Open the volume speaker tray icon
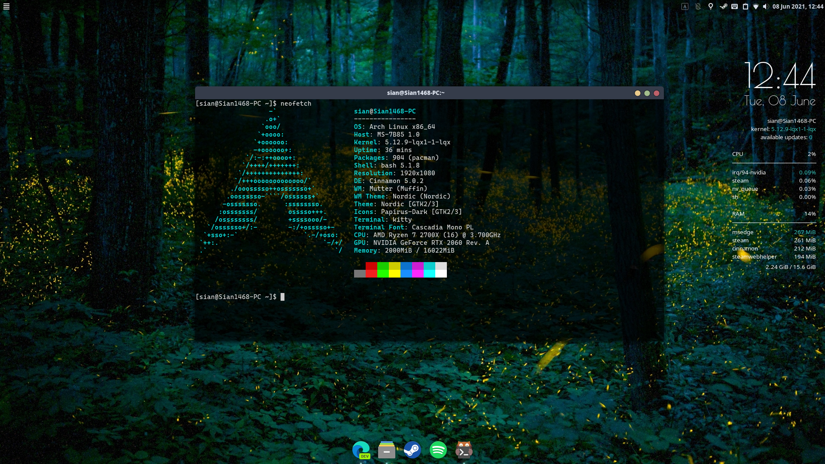The image size is (825, 464). point(766,6)
